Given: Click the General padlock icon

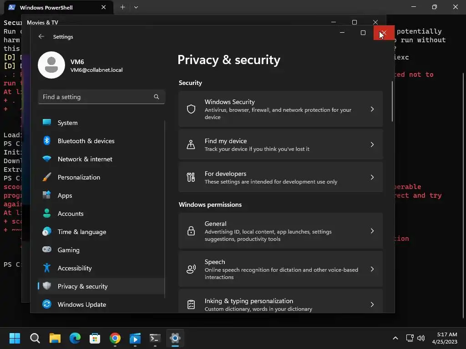Looking at the screenshot, I should coord(191,230).
